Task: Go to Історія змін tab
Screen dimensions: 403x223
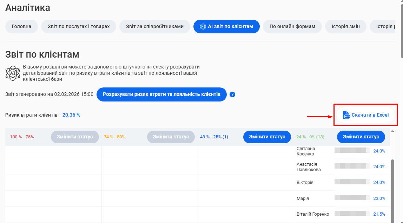Action: [x=345, y=26]
